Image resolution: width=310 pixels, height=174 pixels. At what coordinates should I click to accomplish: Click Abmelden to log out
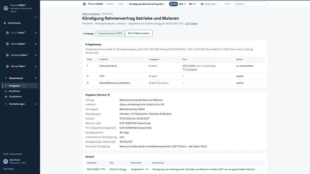pyautogui.click(x=9, y=169)
